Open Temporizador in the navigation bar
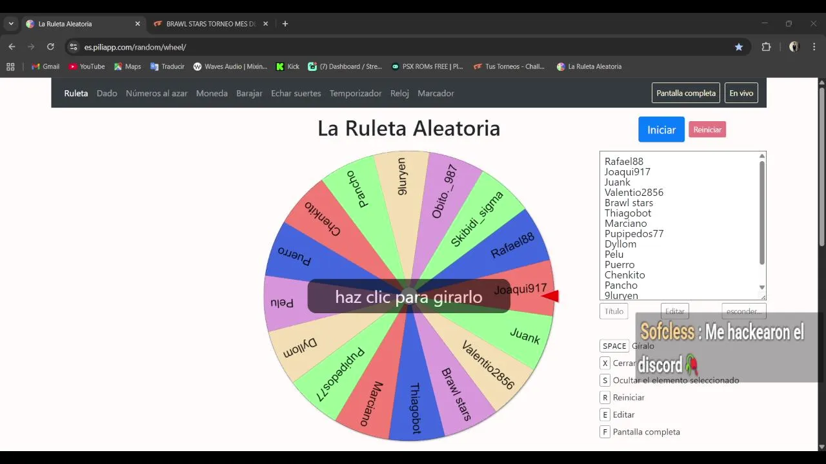Image resolution: width=826 pixels, height=464 pixels. [x=356, y=93]
